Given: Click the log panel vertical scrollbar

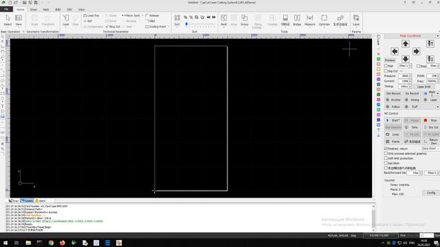Looking at the screenshot, I should click(373, 218).
